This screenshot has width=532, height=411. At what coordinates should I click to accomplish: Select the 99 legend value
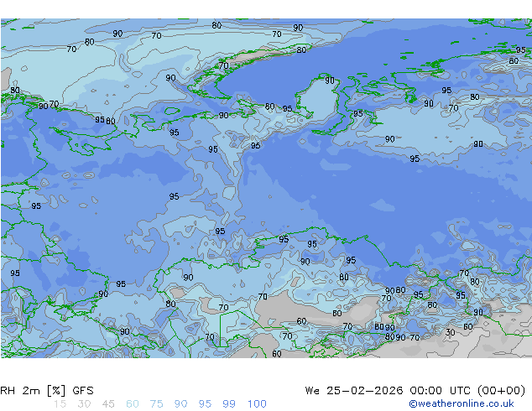coord(229,404)
